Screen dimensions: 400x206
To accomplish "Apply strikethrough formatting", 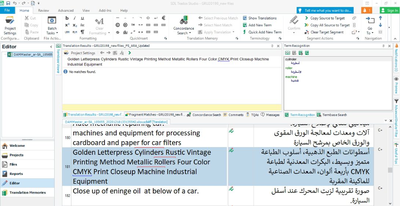I will [x=118, y=32].
